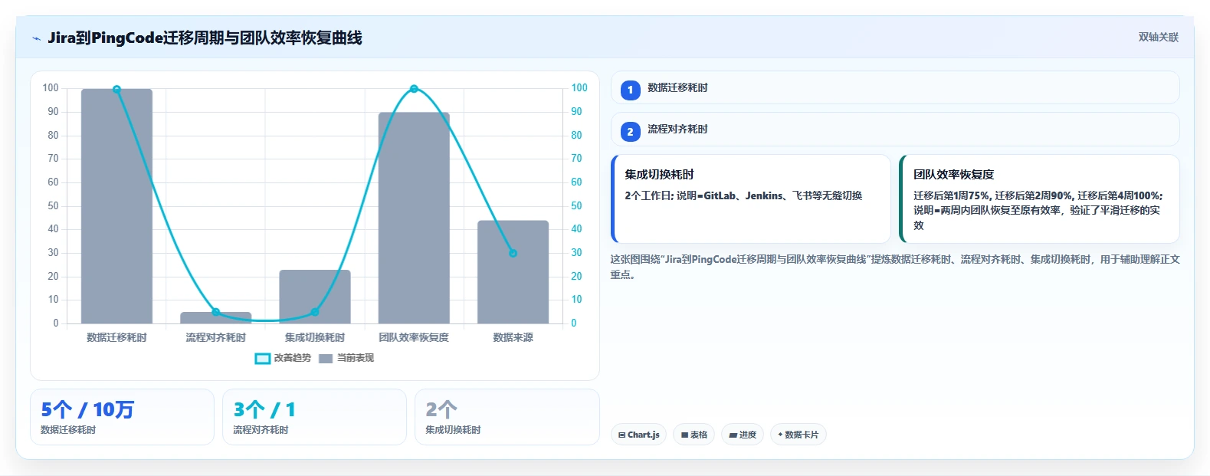Click the summary paragraph starting with 这张图围绕
This screenshot has height=476, width=1210.
[x=894, y=267]
